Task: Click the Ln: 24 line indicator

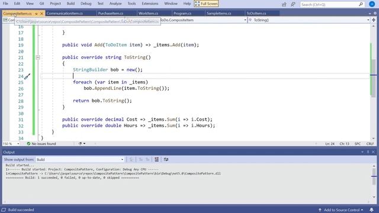Action: click(330, 144)
